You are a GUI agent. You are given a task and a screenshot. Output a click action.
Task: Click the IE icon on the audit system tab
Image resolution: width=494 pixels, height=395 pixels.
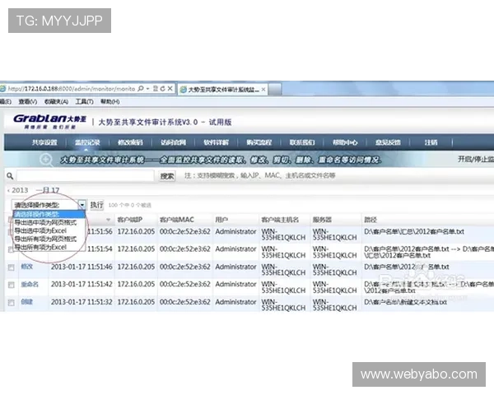[183, 90]
